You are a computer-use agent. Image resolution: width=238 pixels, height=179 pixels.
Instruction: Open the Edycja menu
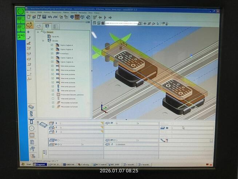[x=33, y=12]
